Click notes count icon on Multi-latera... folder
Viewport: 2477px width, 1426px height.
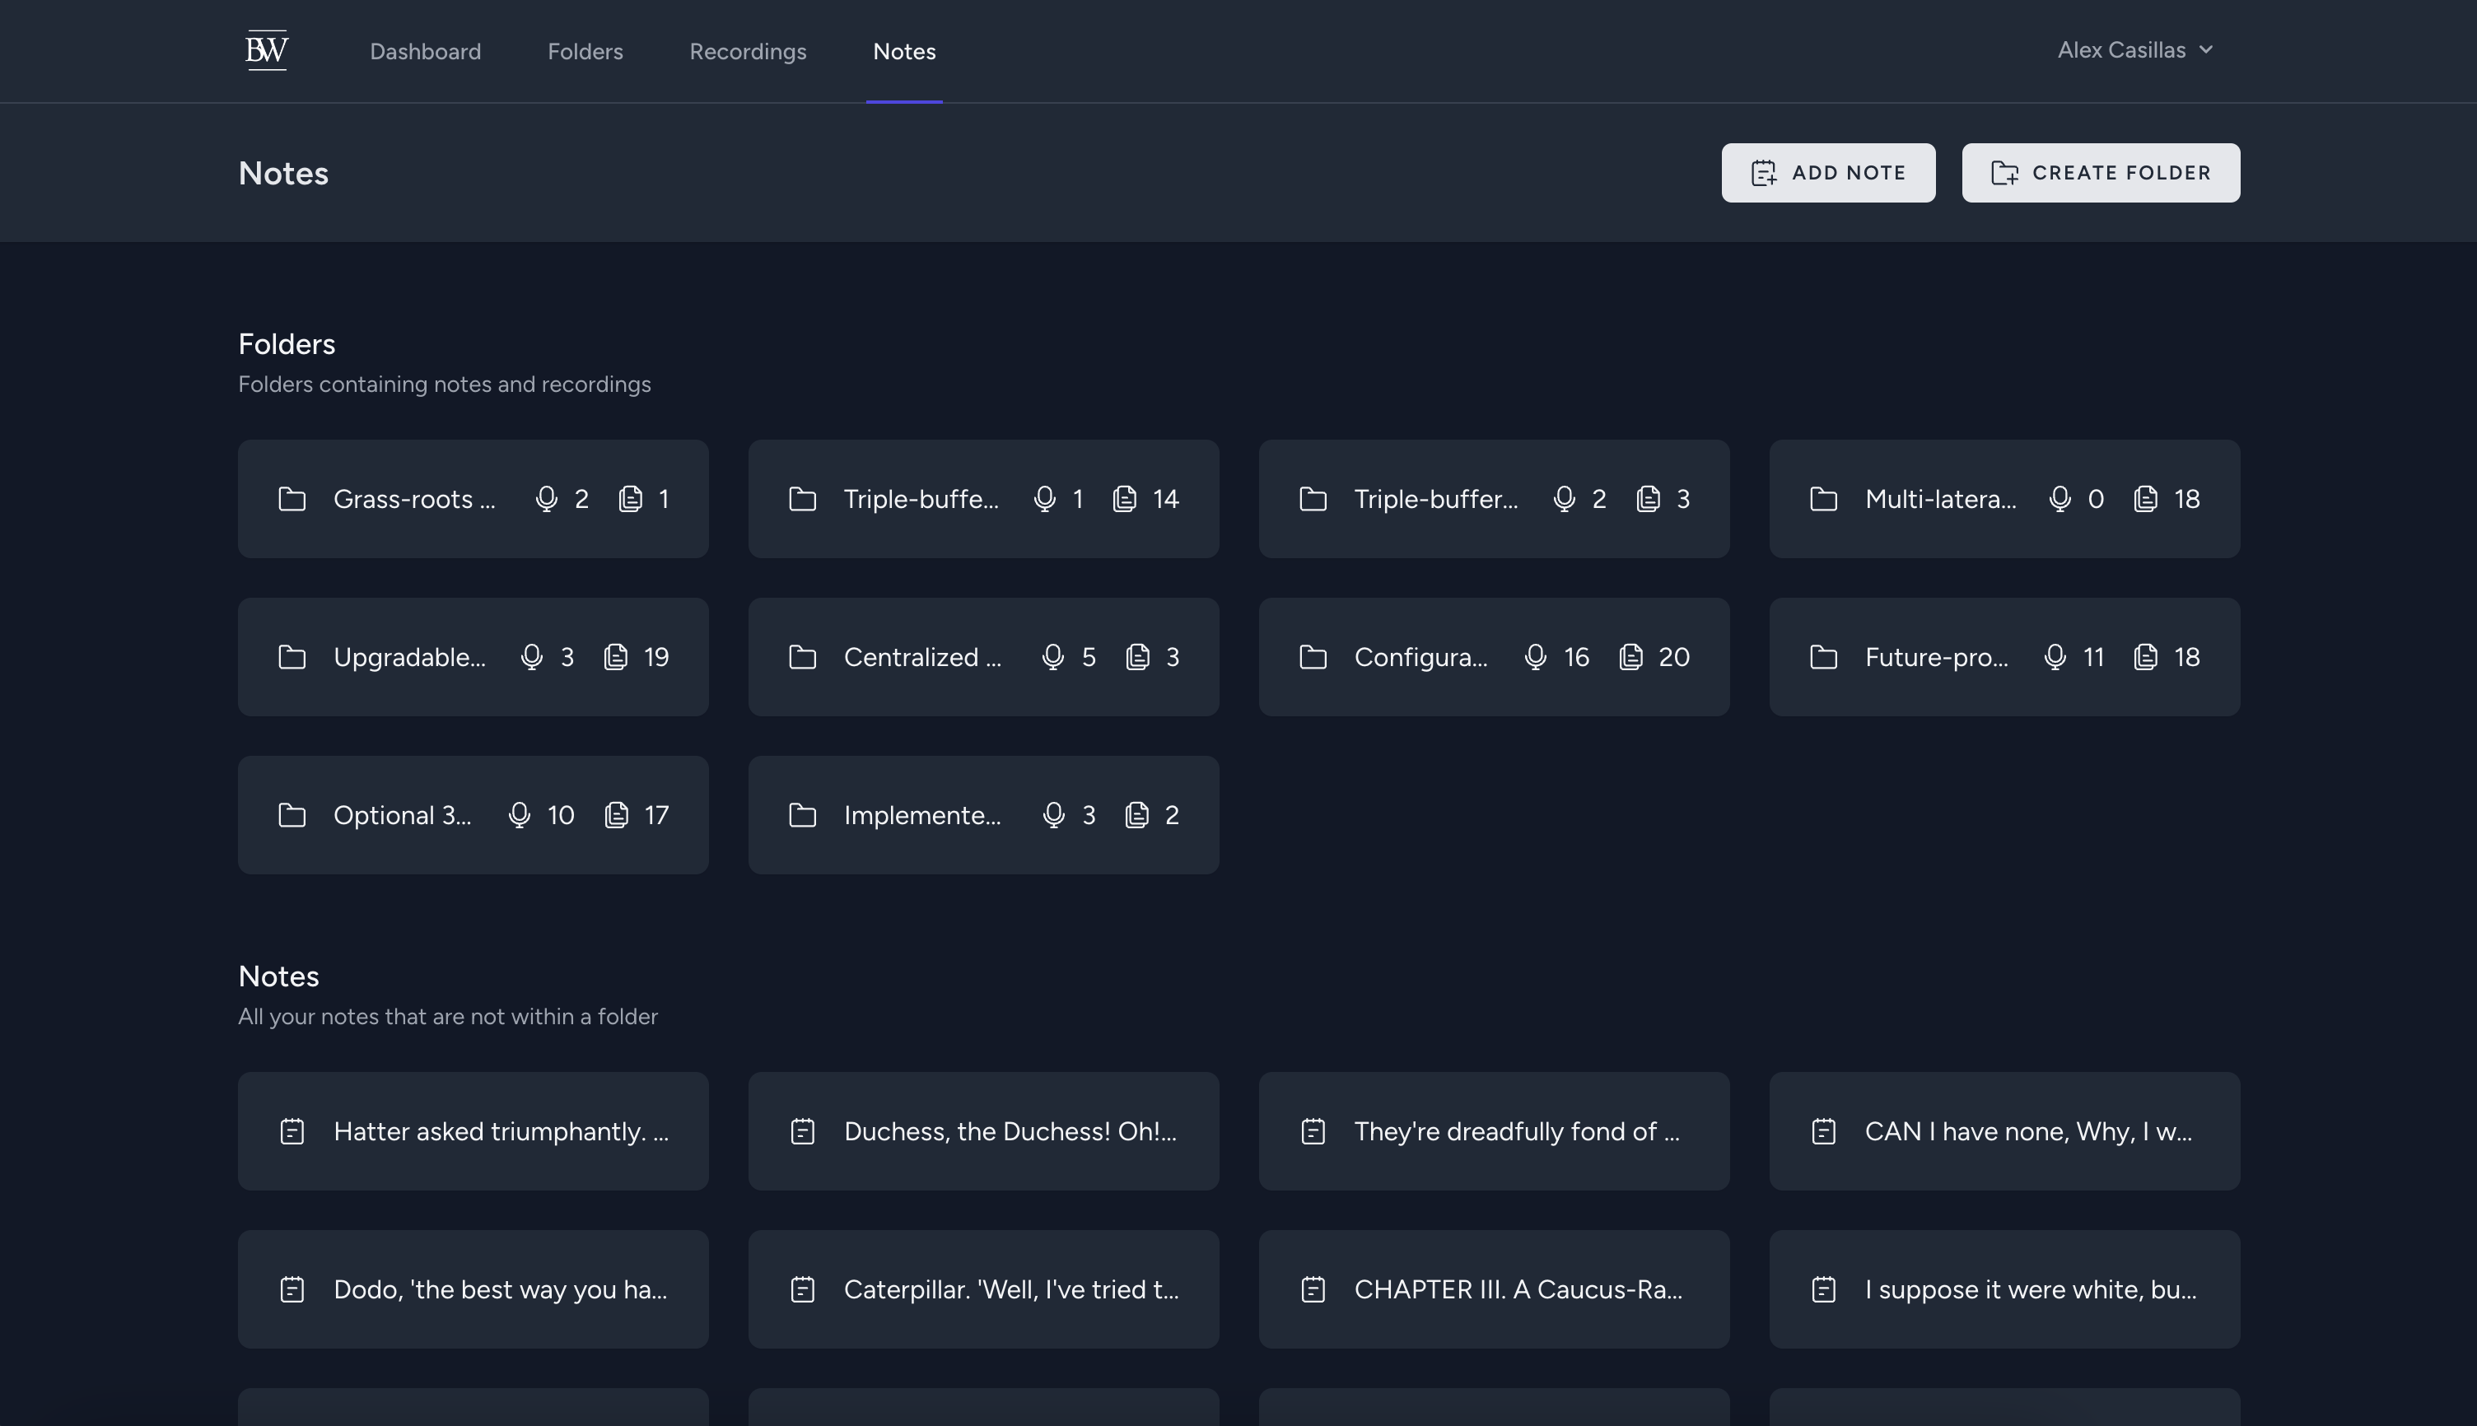[2145, 500]
